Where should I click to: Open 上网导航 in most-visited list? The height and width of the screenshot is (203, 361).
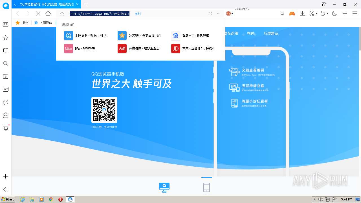click(86, 36)
